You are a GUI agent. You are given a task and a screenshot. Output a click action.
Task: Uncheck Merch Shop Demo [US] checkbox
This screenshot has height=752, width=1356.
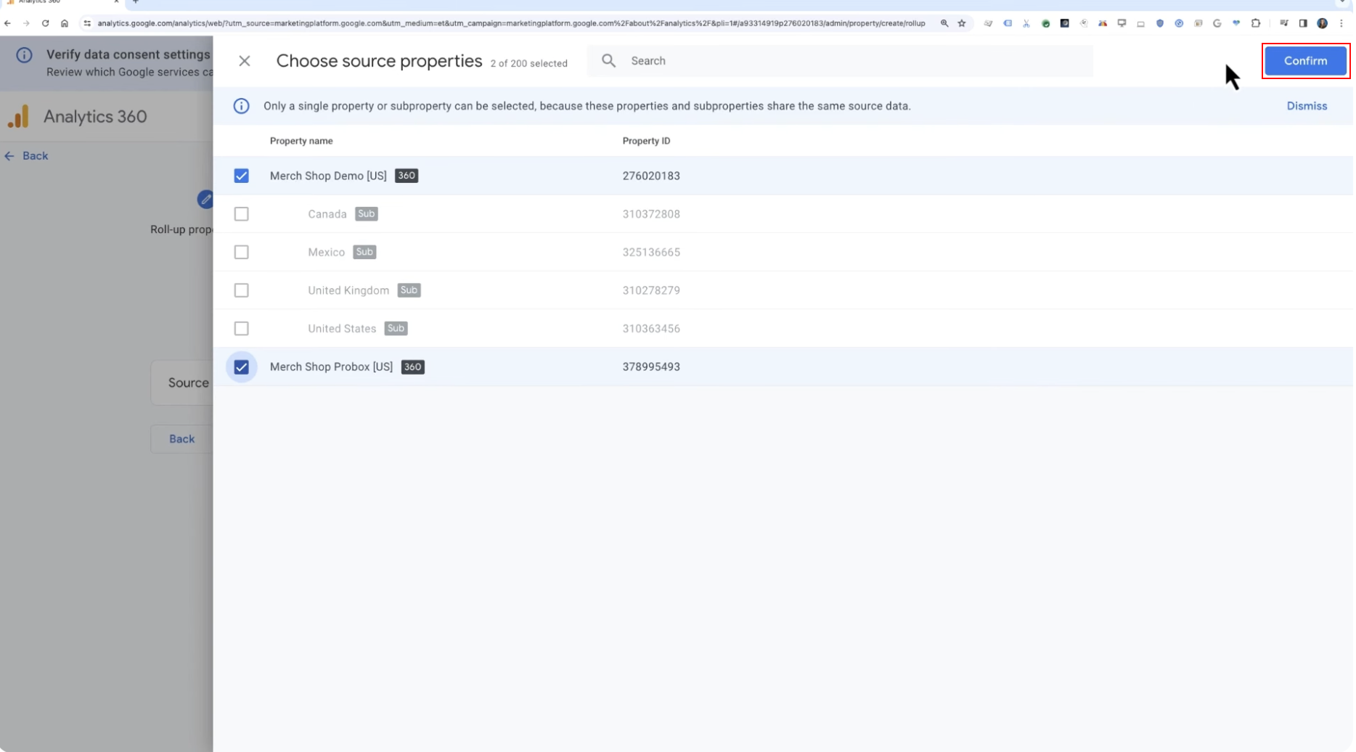click(242, 176)
